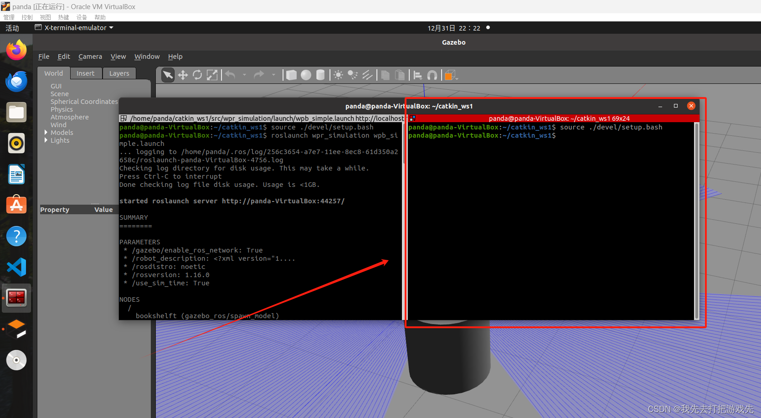
Task: Click the left terminal pane title bar
Action: [x=262, y=119]
